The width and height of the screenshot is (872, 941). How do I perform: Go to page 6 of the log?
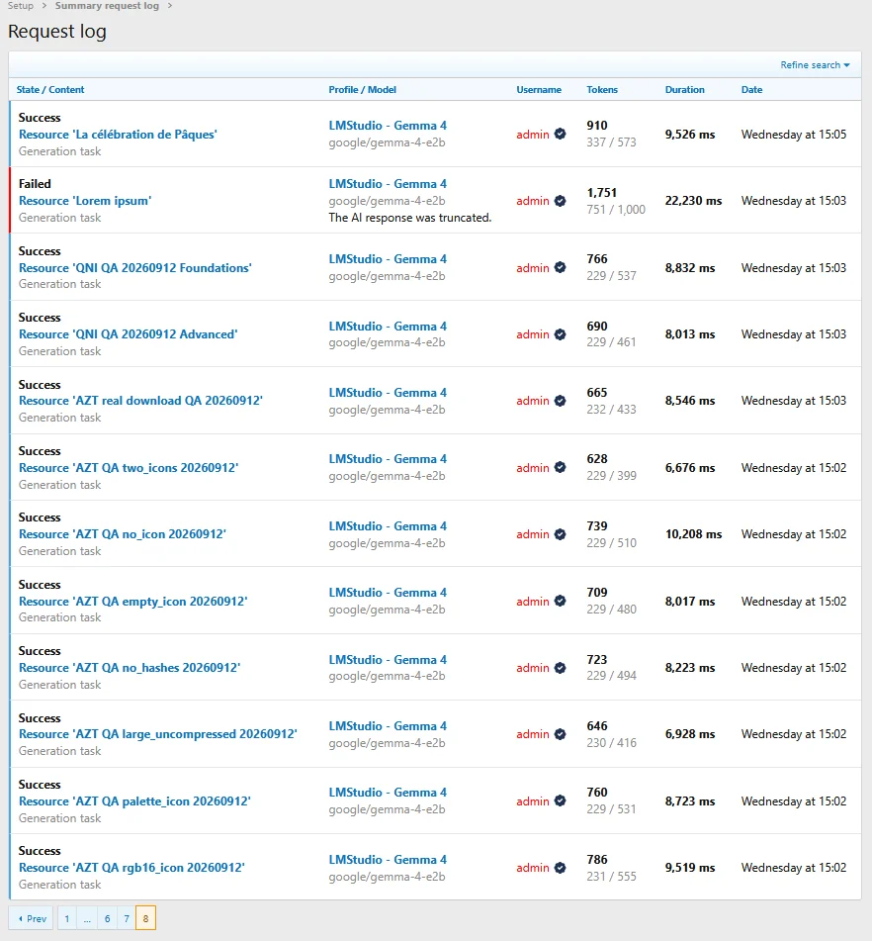click(108, 918)
